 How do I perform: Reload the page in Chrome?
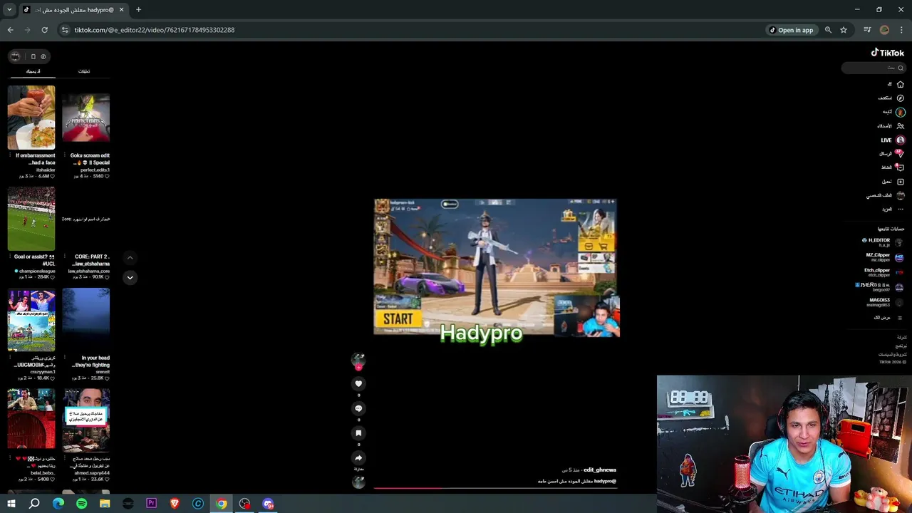click(44, 30)
